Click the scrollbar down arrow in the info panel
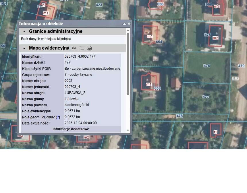 (128, 130)
